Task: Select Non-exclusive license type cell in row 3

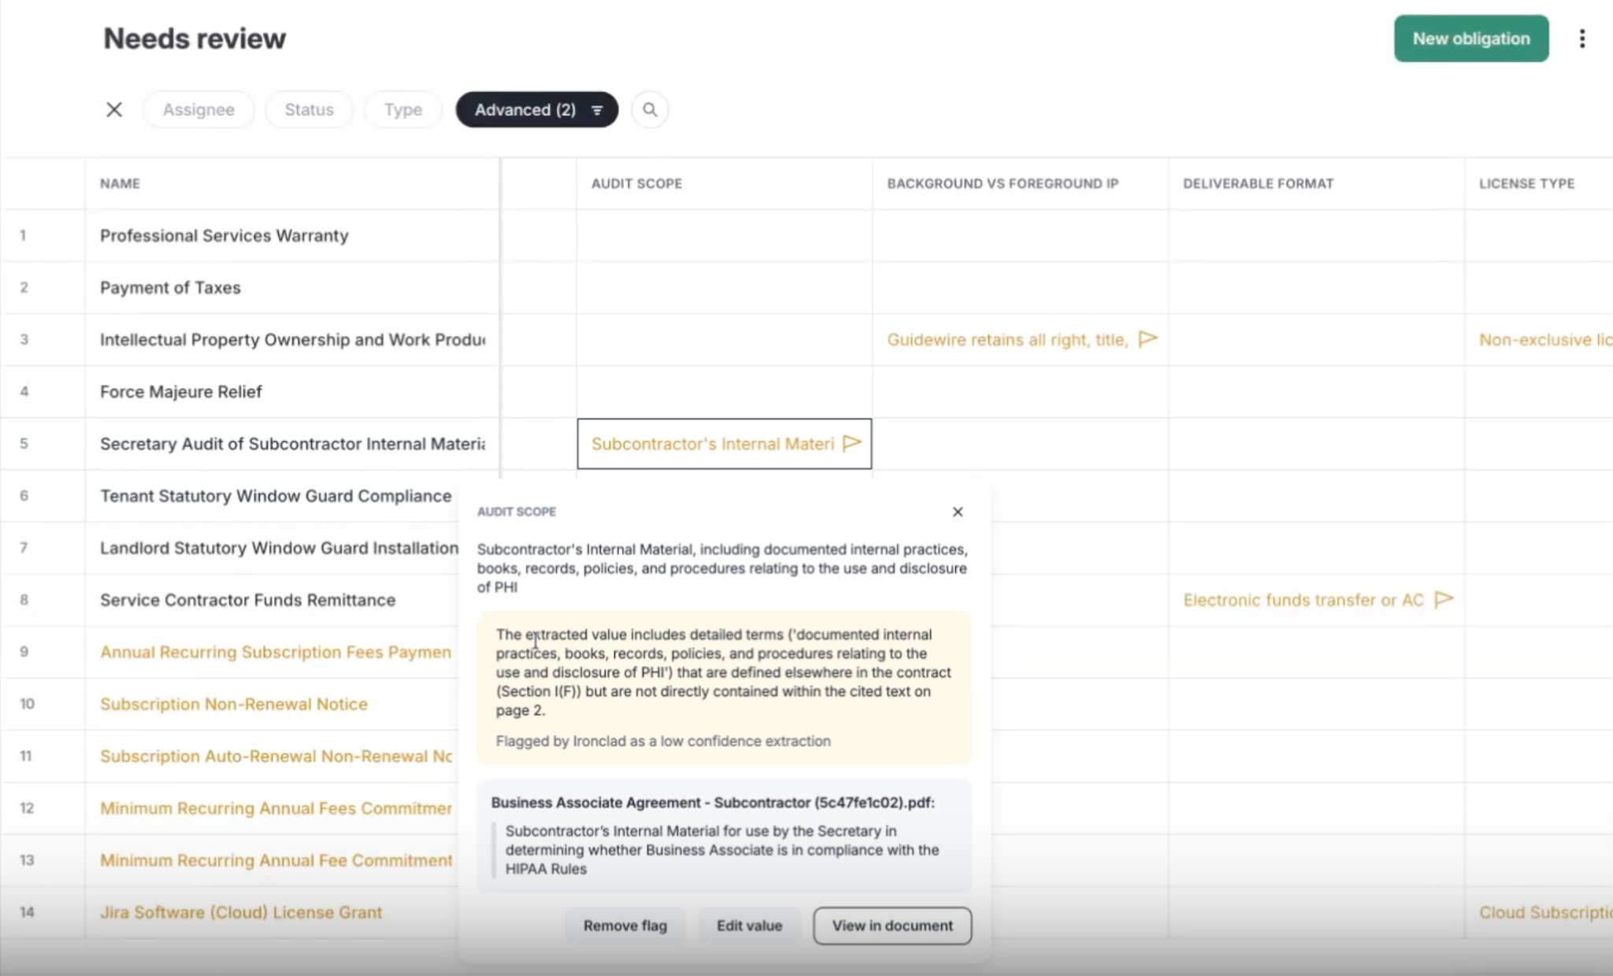Action: pyautogui.click(x=1539, y=339)
